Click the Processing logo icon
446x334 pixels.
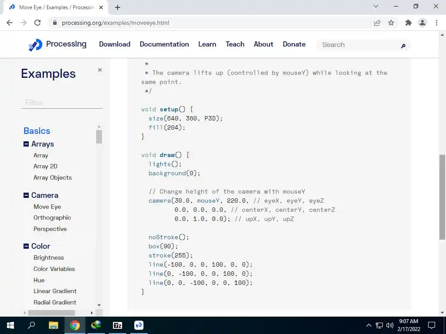point(36,45)
